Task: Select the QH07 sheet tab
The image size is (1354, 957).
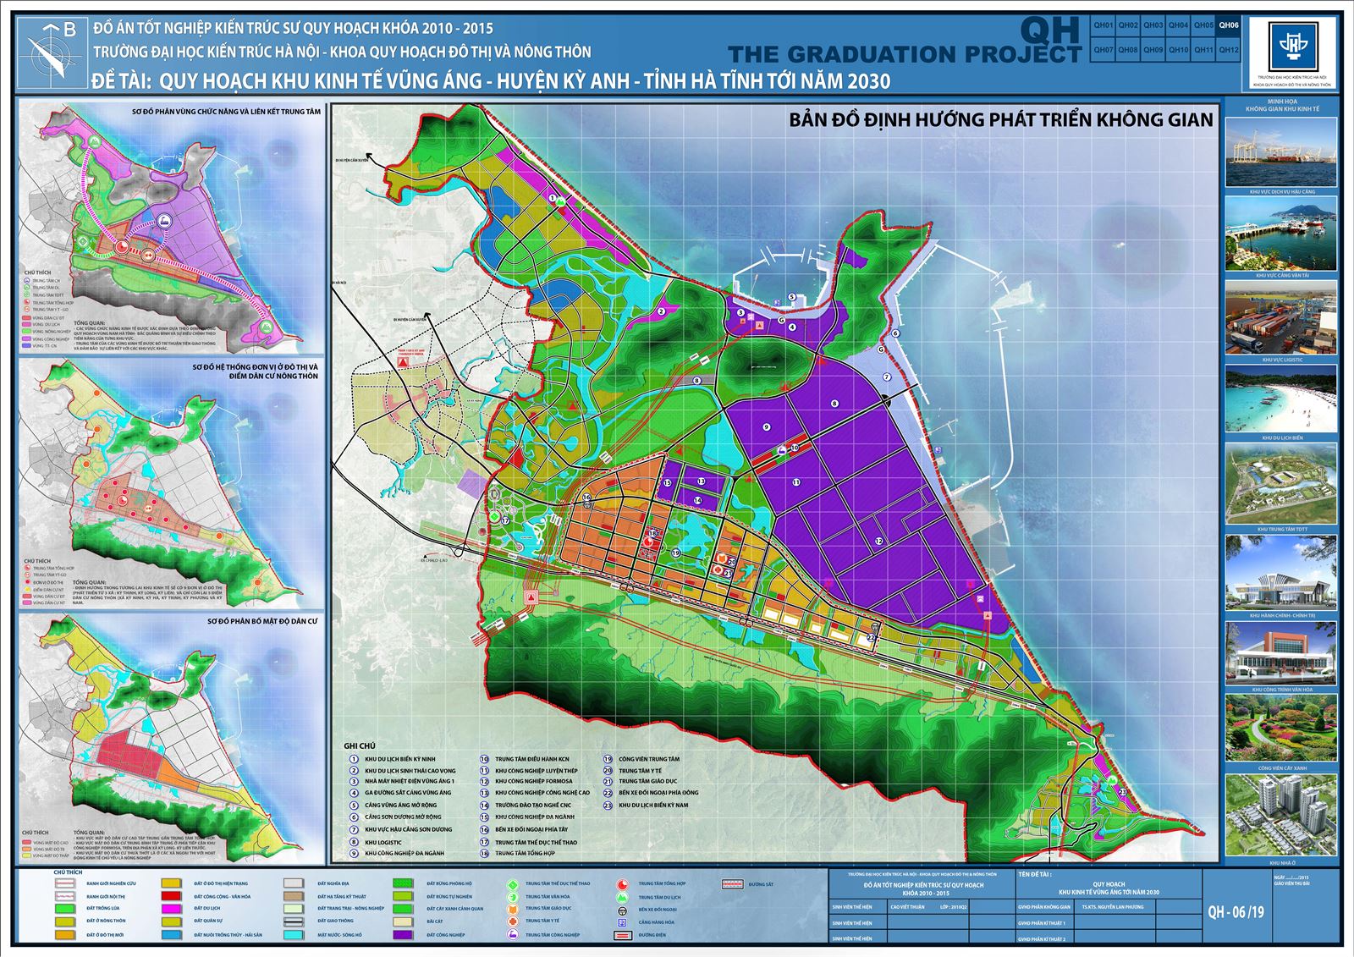Action: tap(1103, 50)
